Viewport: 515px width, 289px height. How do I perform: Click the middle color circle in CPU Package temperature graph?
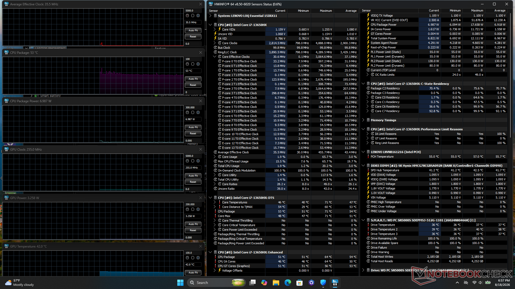[x=193, y=64]
